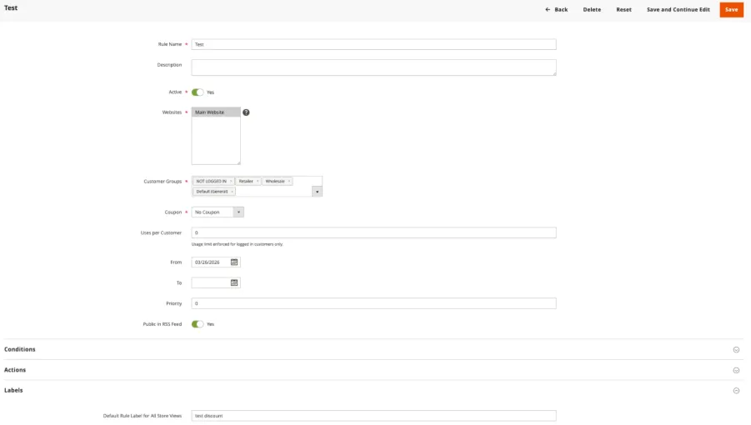751x425 pixels.
Task: Open the Customer Groups dropdown arrow
Action: (317, 192)
